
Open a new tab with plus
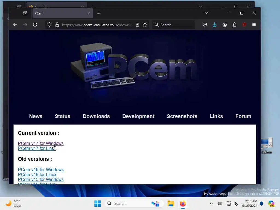[99, 13]
